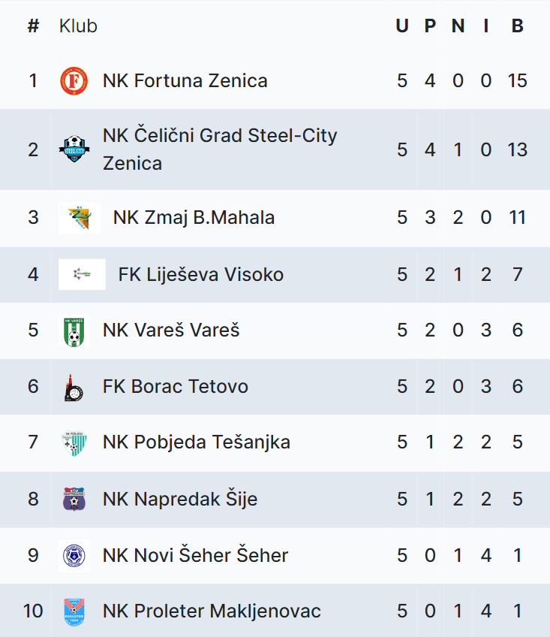Click the FK Borac Tetovo crest
The width and height of the screenshot is (550, 637).
[x=74, y=387]
